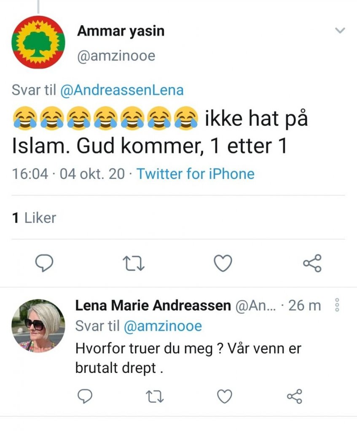Open the Twitter for iPhone source link

click(196, 174)
